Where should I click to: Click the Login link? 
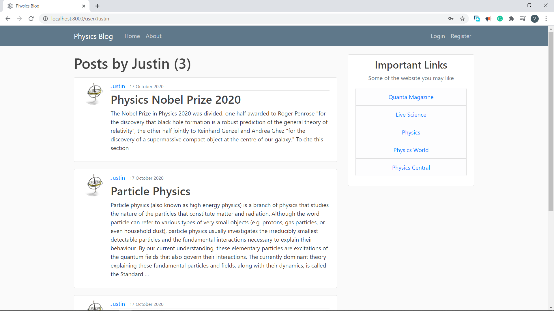coord(437,36)
